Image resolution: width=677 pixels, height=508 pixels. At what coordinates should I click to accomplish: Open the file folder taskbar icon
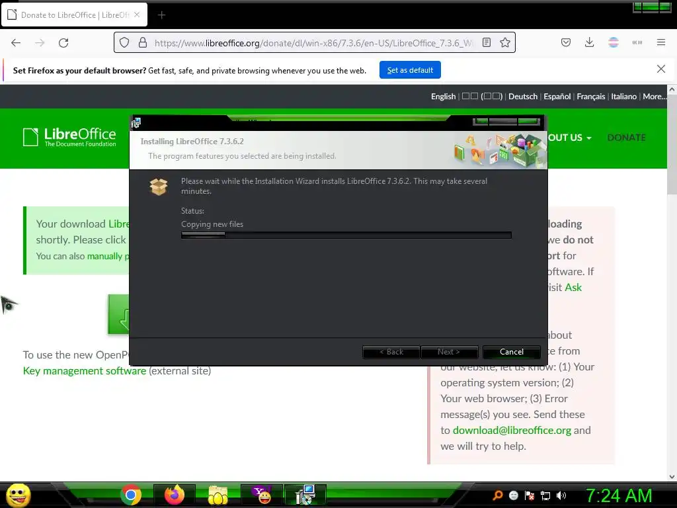(x=218, y=495)
